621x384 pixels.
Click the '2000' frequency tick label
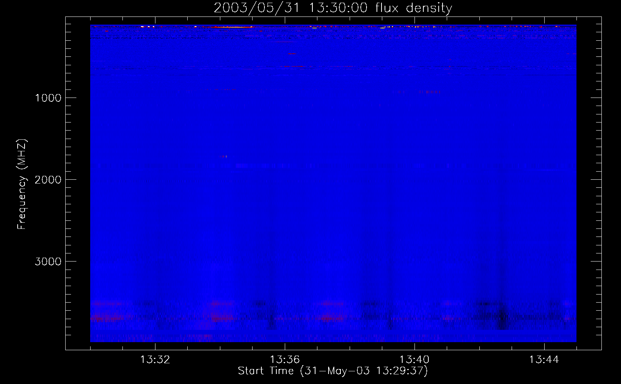tap(48, 180)
